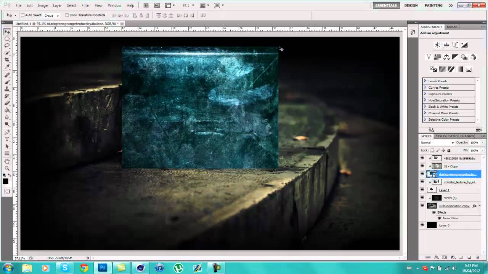The image size is (488, 274).
Task: Enable Show Transform Controls checkbox
Action: coord(67,15)
